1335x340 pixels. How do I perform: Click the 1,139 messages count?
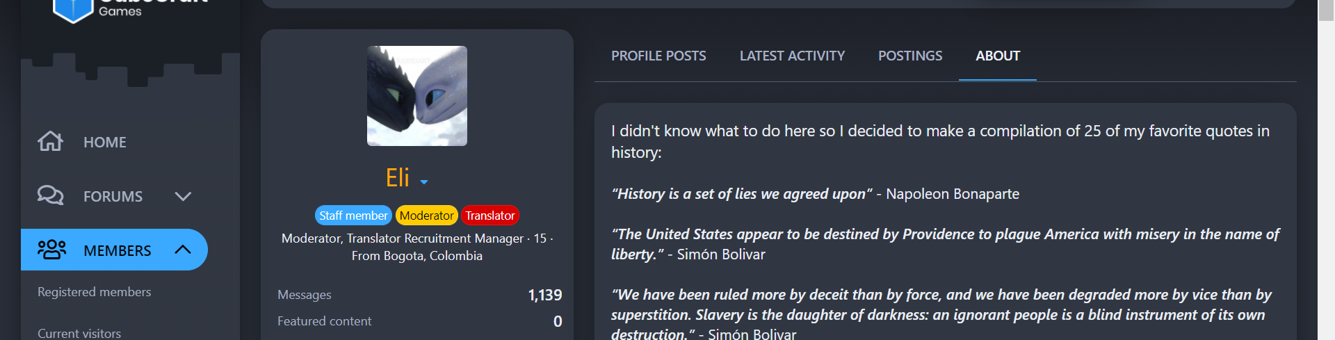545,295
